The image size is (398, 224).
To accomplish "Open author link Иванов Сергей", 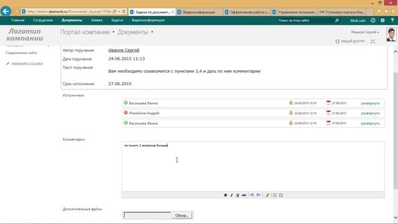I will point(124,50).
